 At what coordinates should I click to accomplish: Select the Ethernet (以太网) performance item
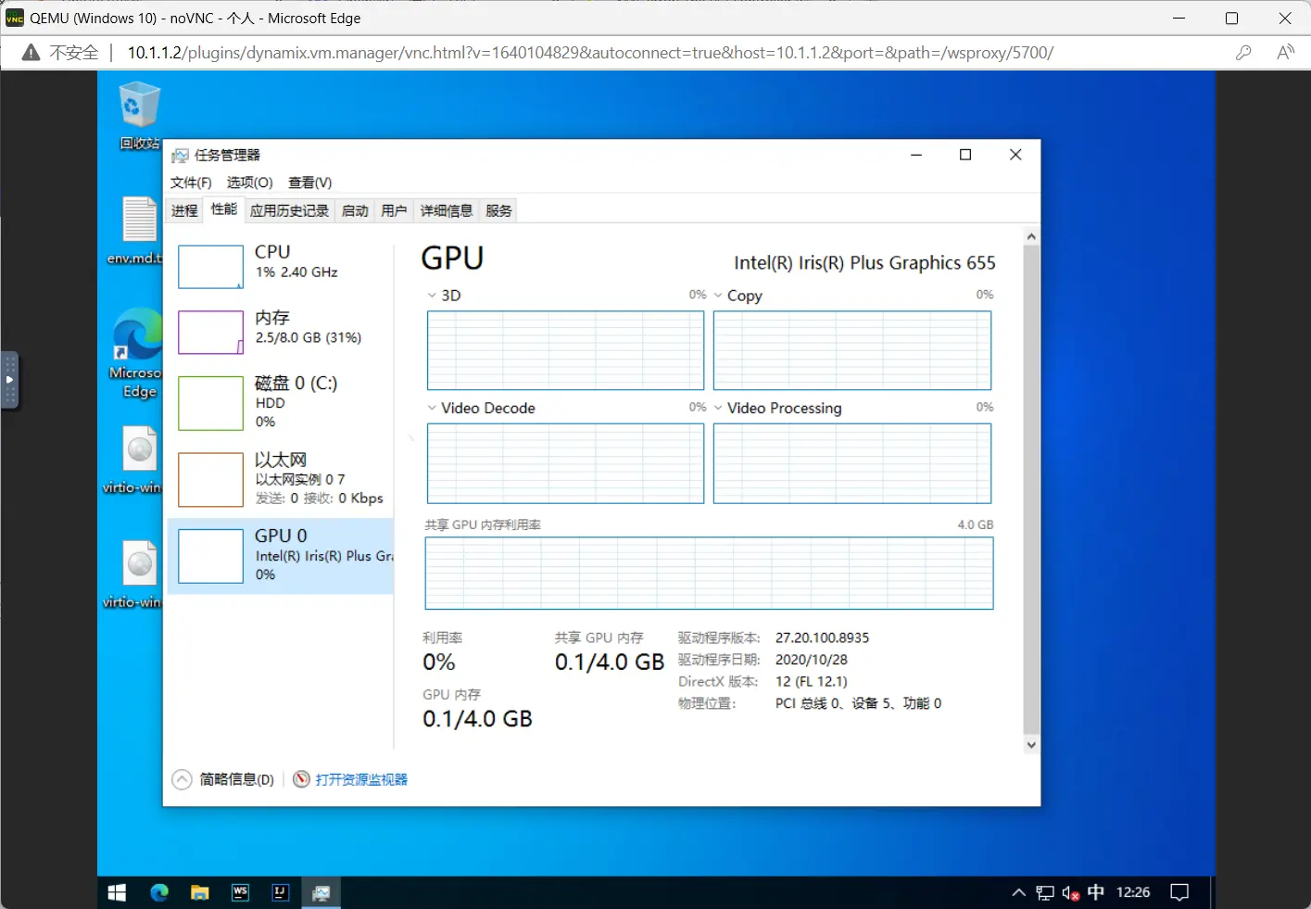280,478
